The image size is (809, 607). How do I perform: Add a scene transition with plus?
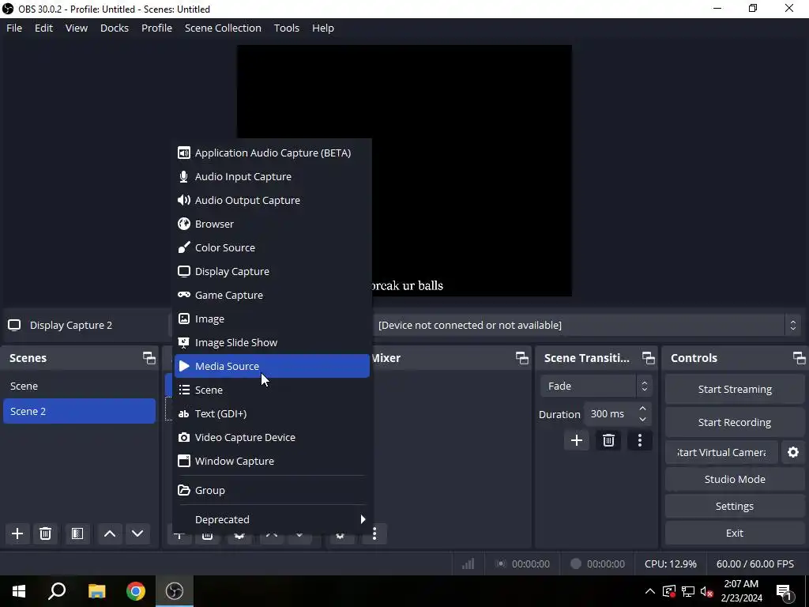point(577,440)
